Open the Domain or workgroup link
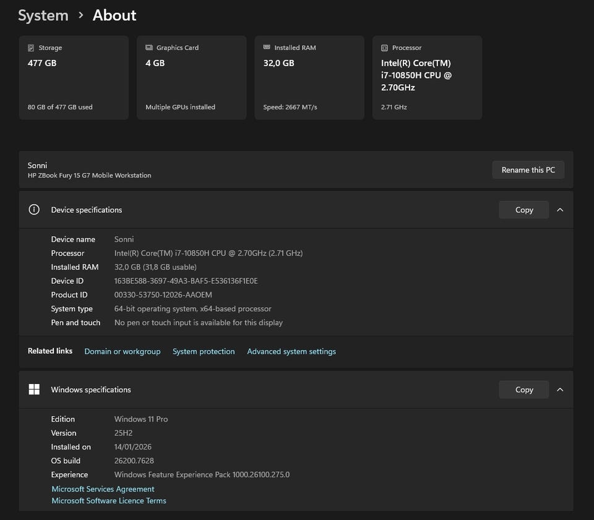Screen dimensions: 594x520 point(122,351)
